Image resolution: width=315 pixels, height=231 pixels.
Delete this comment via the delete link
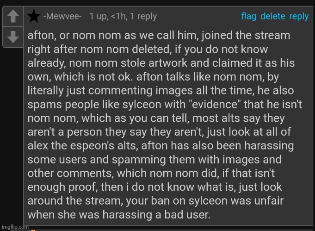point(272,16)
